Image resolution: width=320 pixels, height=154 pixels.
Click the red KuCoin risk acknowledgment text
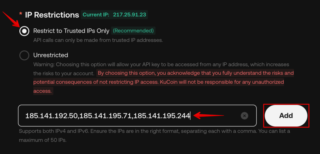click(162, 82)
